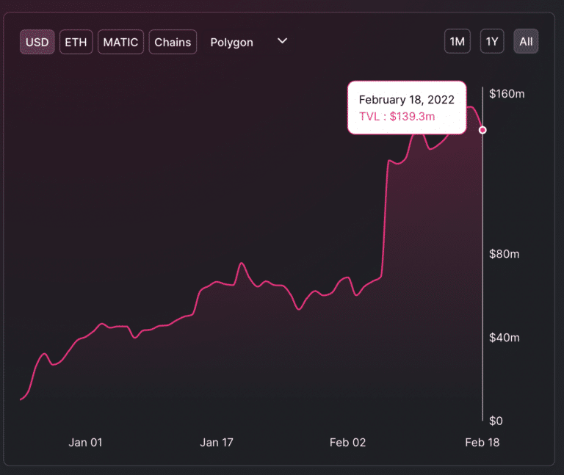Click the Jan 01 x-axis label
The height and width of the screenshot is (475, 564).
coord(86,442)
